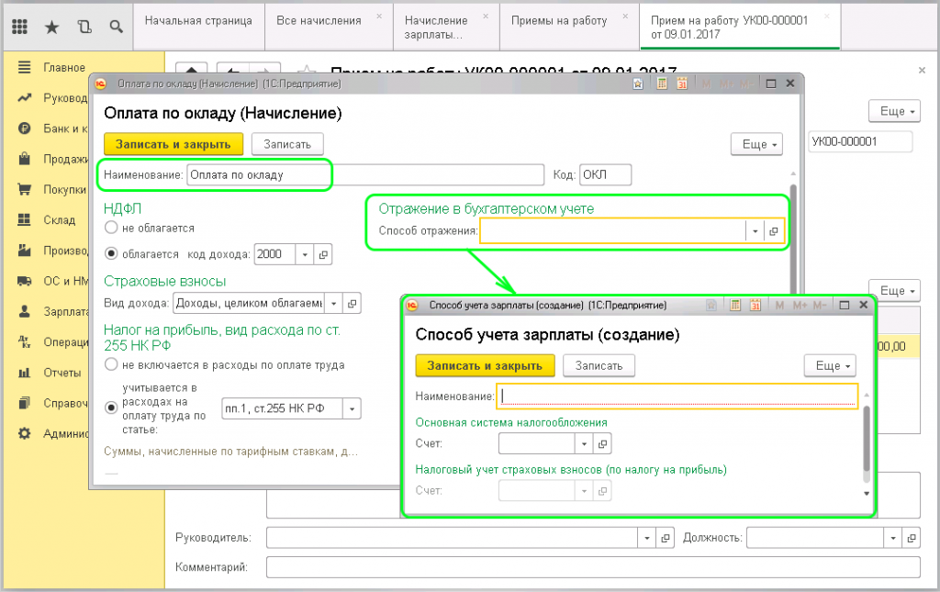The height and width of the screenshot is (592, 940).
Task: Open lower Еще menu above the table
Action: [894, 291]
